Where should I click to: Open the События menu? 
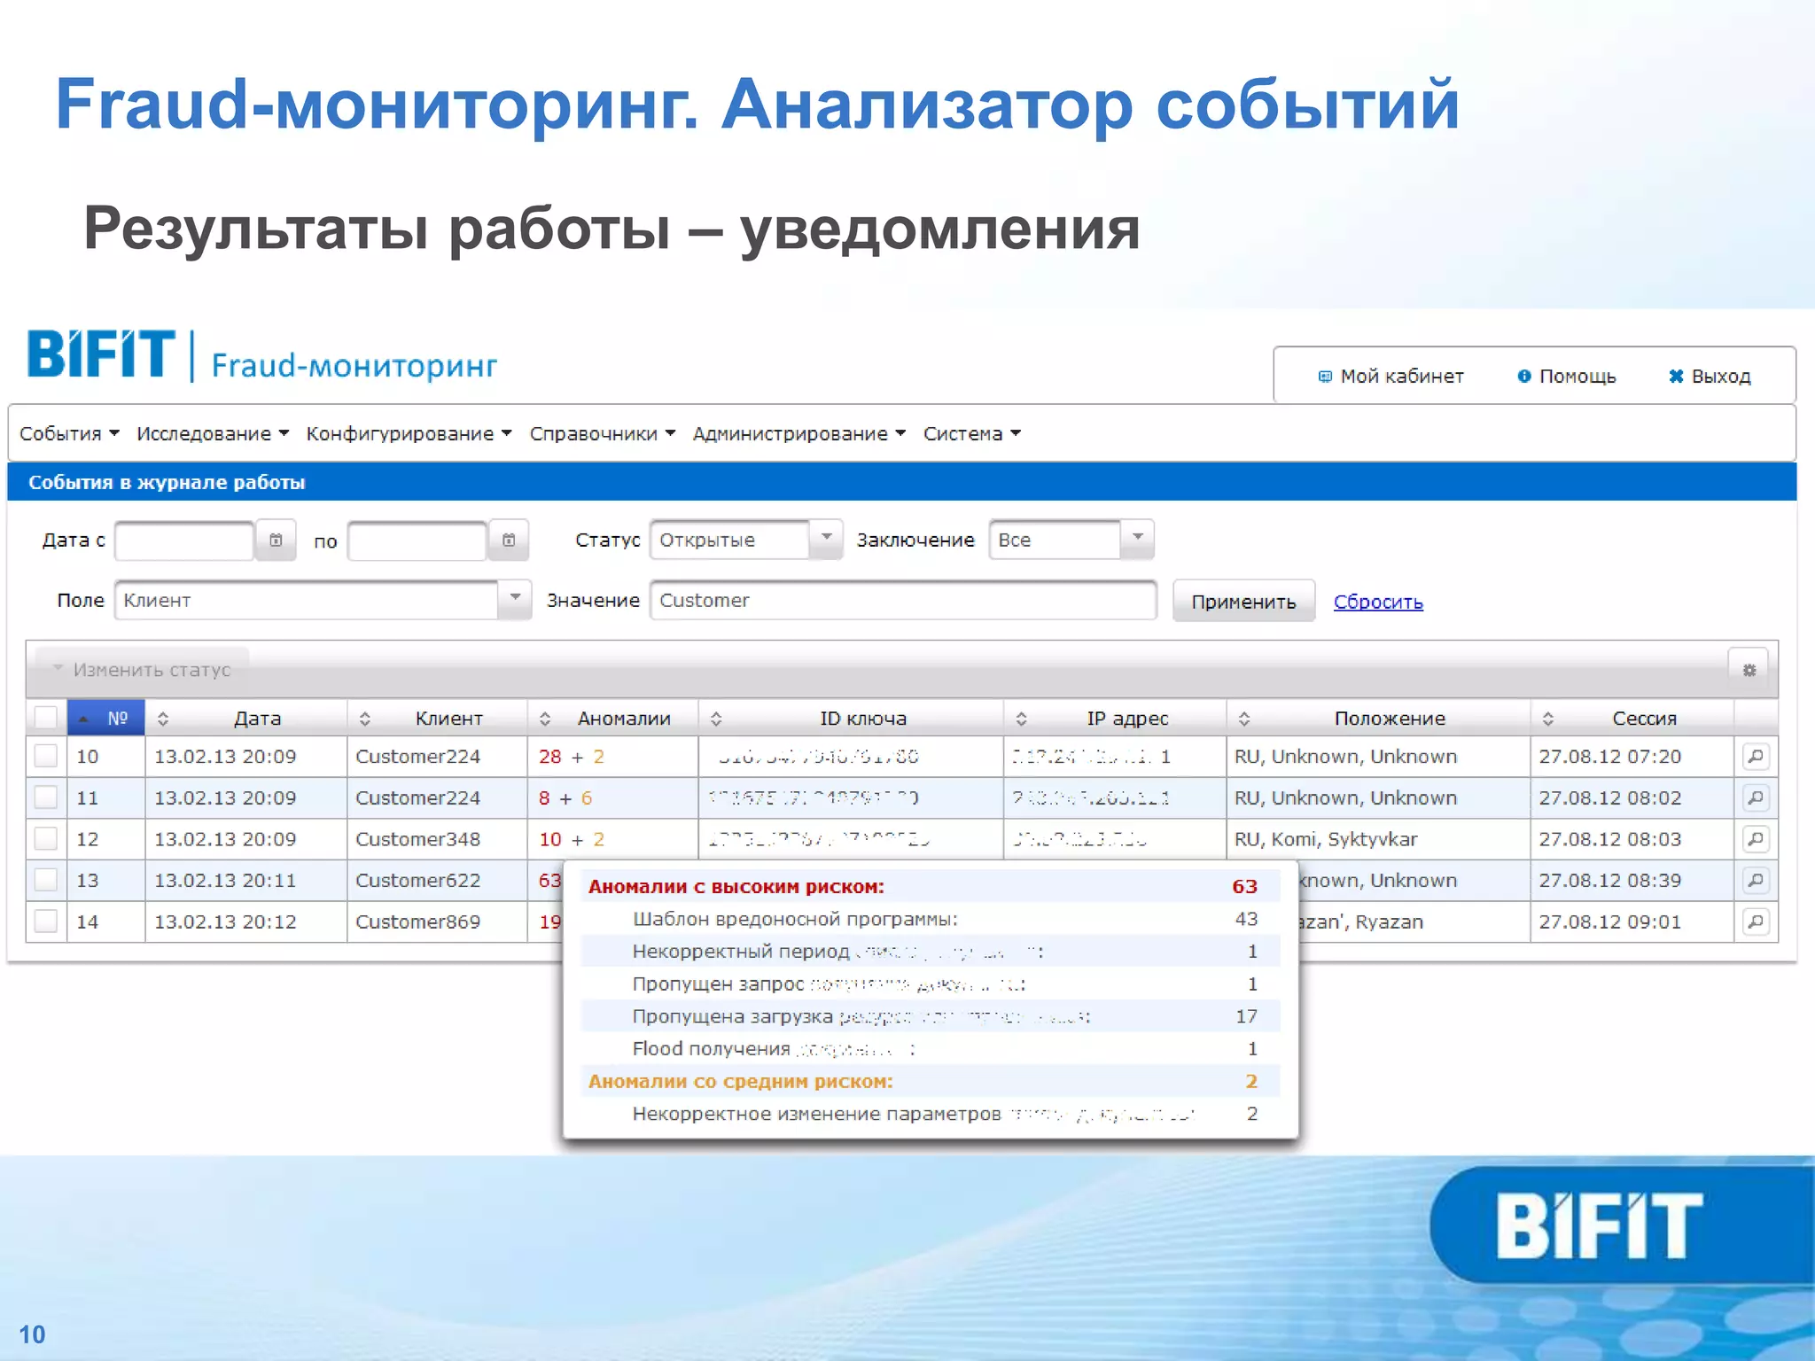[x=69, y=434]
